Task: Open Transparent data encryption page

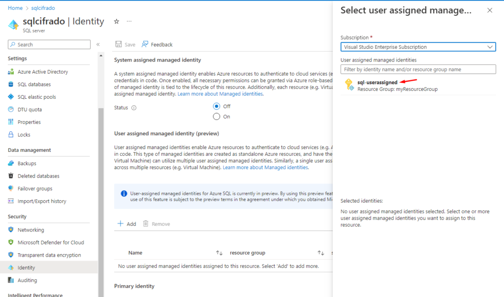Action: 49,255
